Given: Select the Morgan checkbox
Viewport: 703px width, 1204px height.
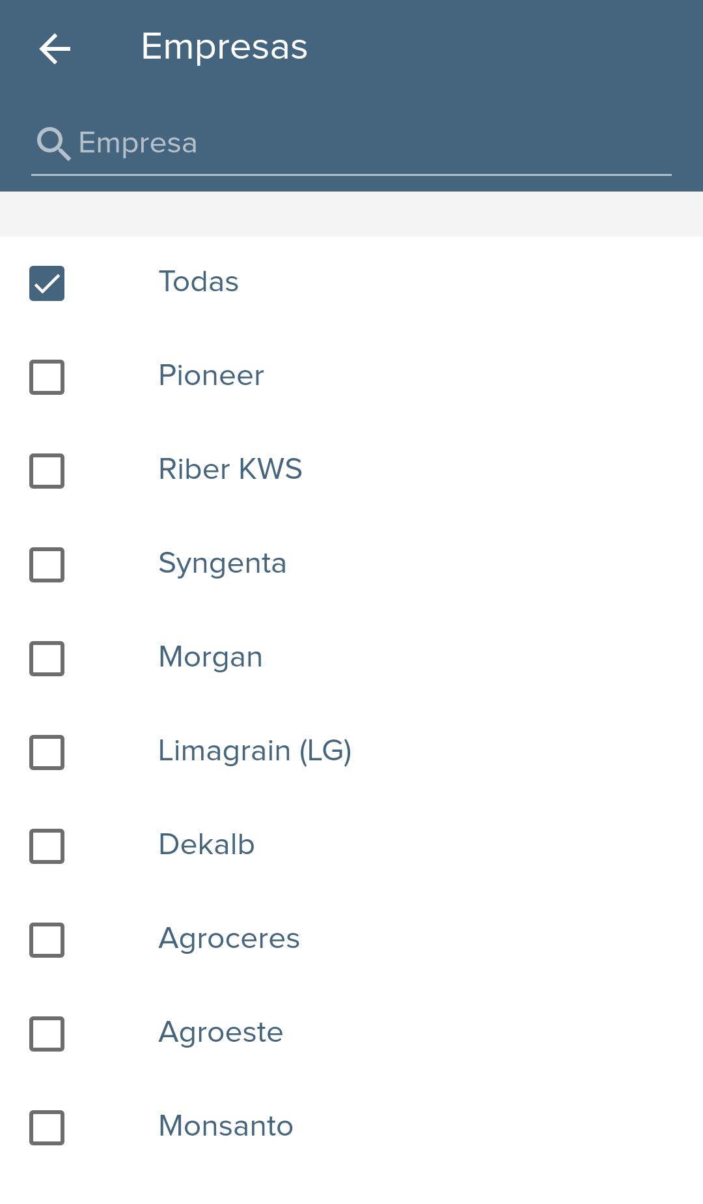Looking at the screenshot, I should [x=47, y=659].
